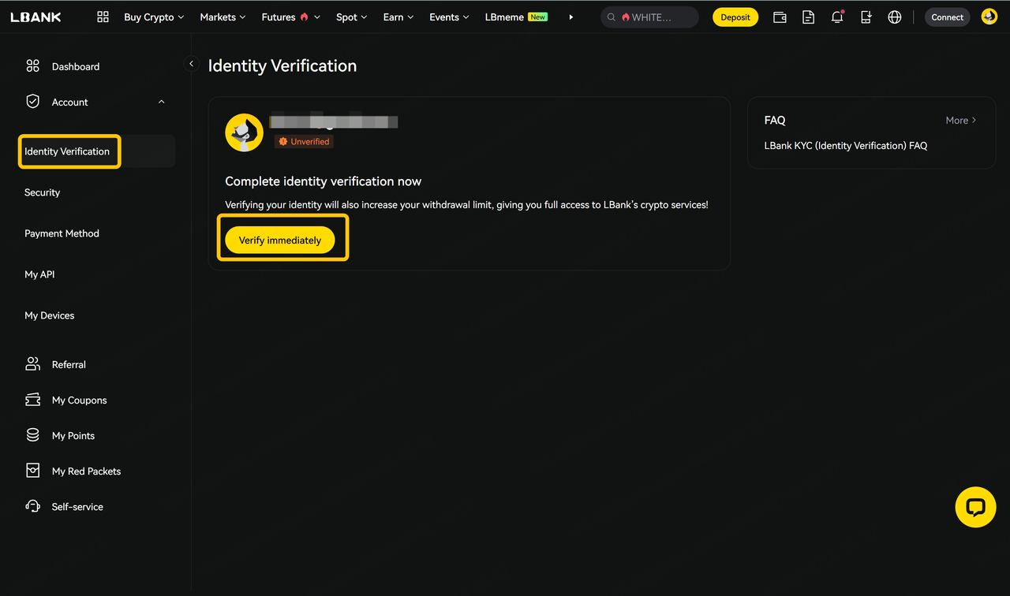Go to My Coupons page
Image resolution: width=1010 pixels, height=596 pixels.
pyautogui.click(x=79, y=400)
